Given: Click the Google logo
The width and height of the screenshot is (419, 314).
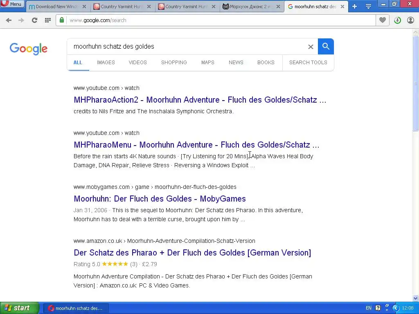Looking at the screenshot, I should (x=29, y=49).
